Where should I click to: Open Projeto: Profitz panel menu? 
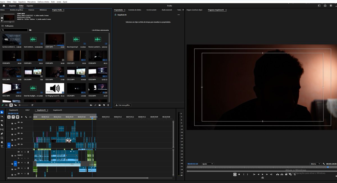point(64,10)
